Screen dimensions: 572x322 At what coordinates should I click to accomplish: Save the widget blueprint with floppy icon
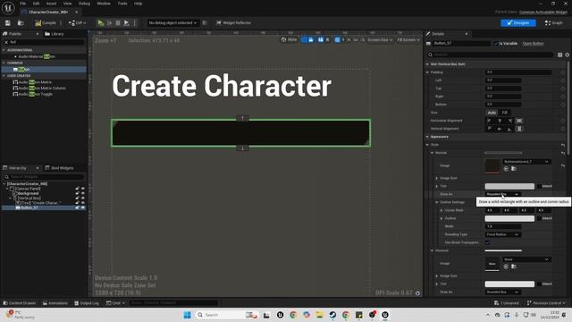click(x=8, y=22)
